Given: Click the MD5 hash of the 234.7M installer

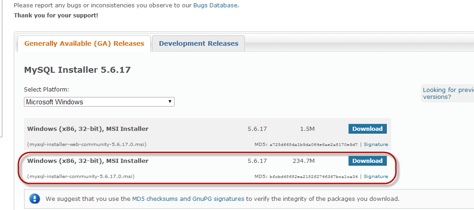Looking at the screenshot, I should pyautogui.click(x=313, y=177).
